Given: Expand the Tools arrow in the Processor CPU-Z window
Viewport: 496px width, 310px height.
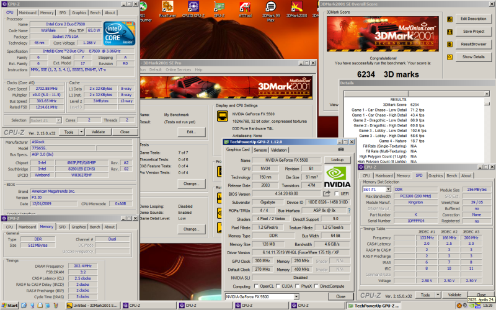Looking at the screenshot, I should (81, 132).
